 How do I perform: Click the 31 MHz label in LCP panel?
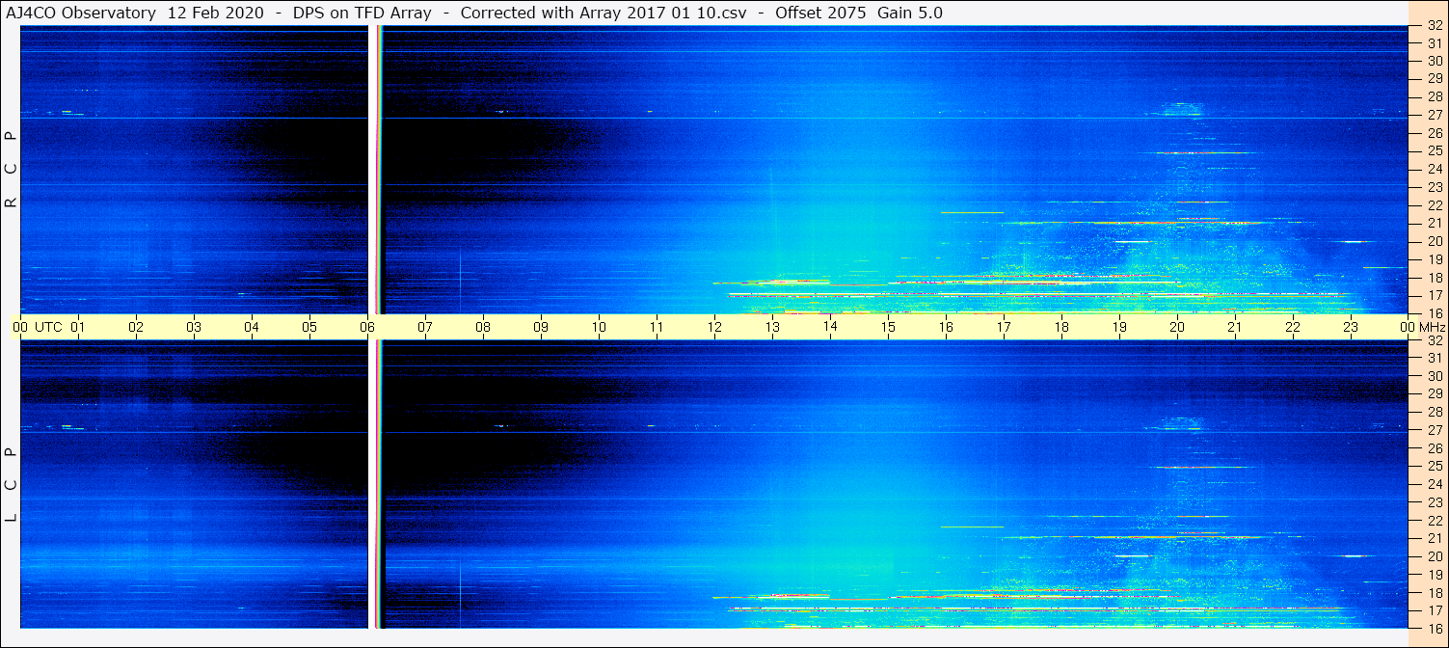(x=1434, y=358)
